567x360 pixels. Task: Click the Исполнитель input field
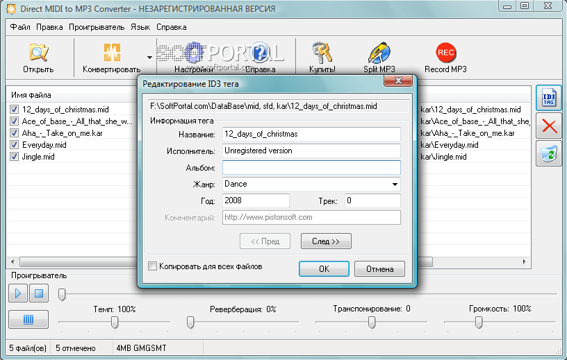311,151
